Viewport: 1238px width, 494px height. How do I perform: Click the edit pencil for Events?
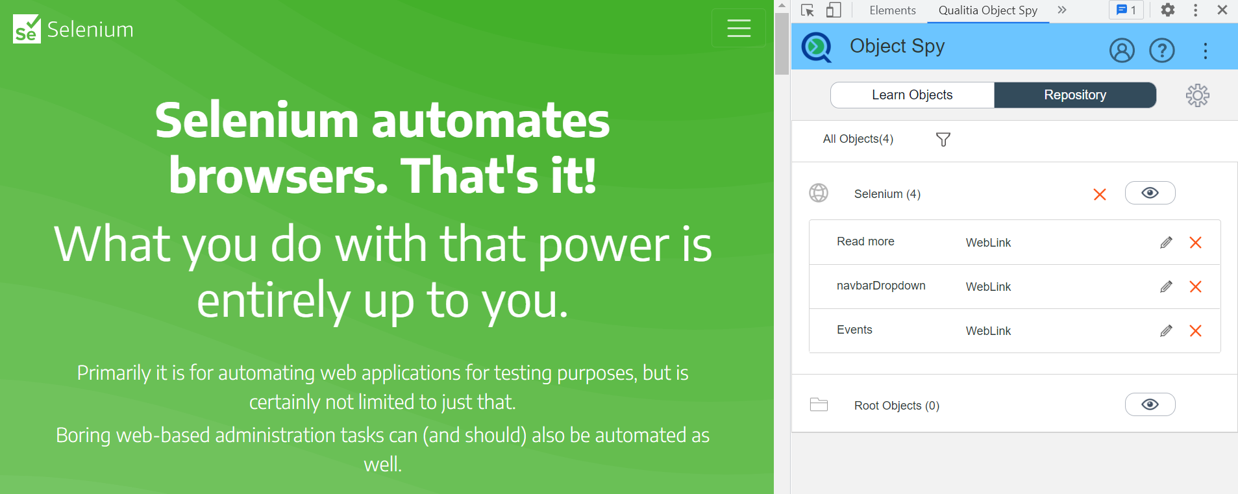[x=1166, y=330]
